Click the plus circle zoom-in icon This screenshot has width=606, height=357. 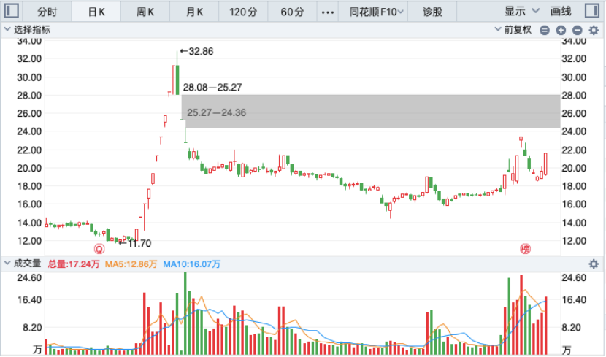pyautogui.click(x=561, y=30)
